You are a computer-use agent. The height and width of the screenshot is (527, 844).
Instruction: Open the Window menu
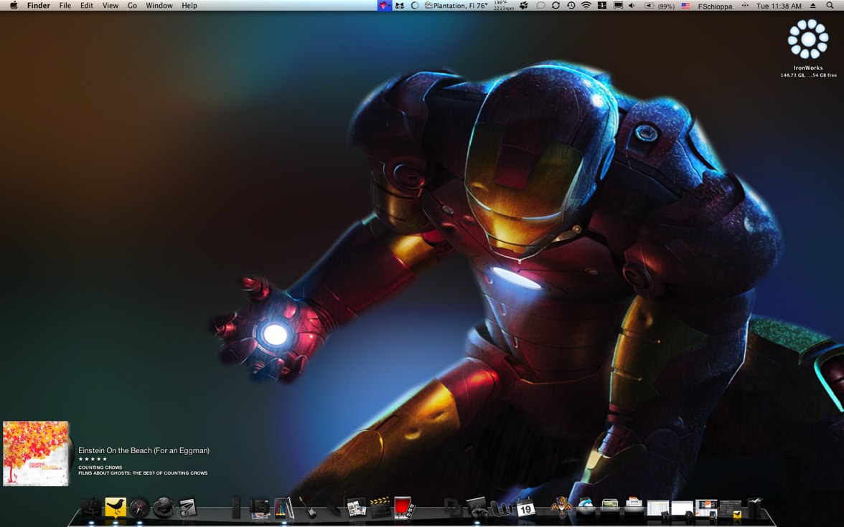159,6
